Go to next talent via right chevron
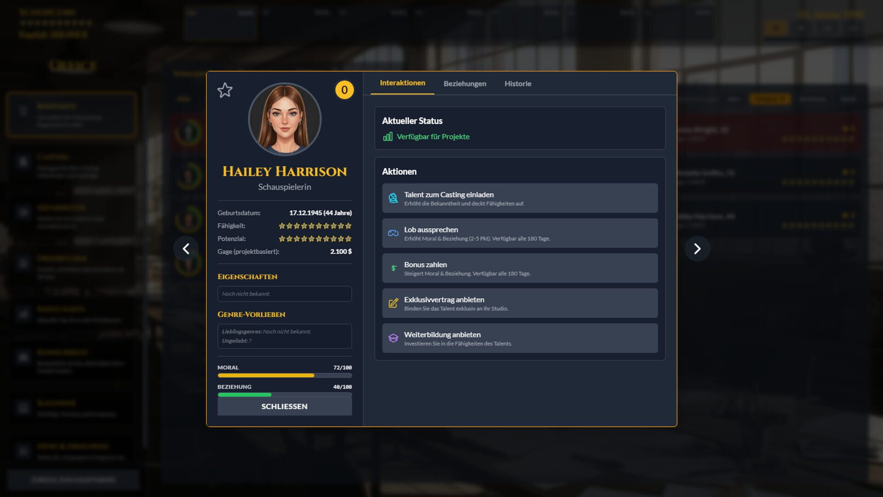883x497 pixels. click(697, 248)
